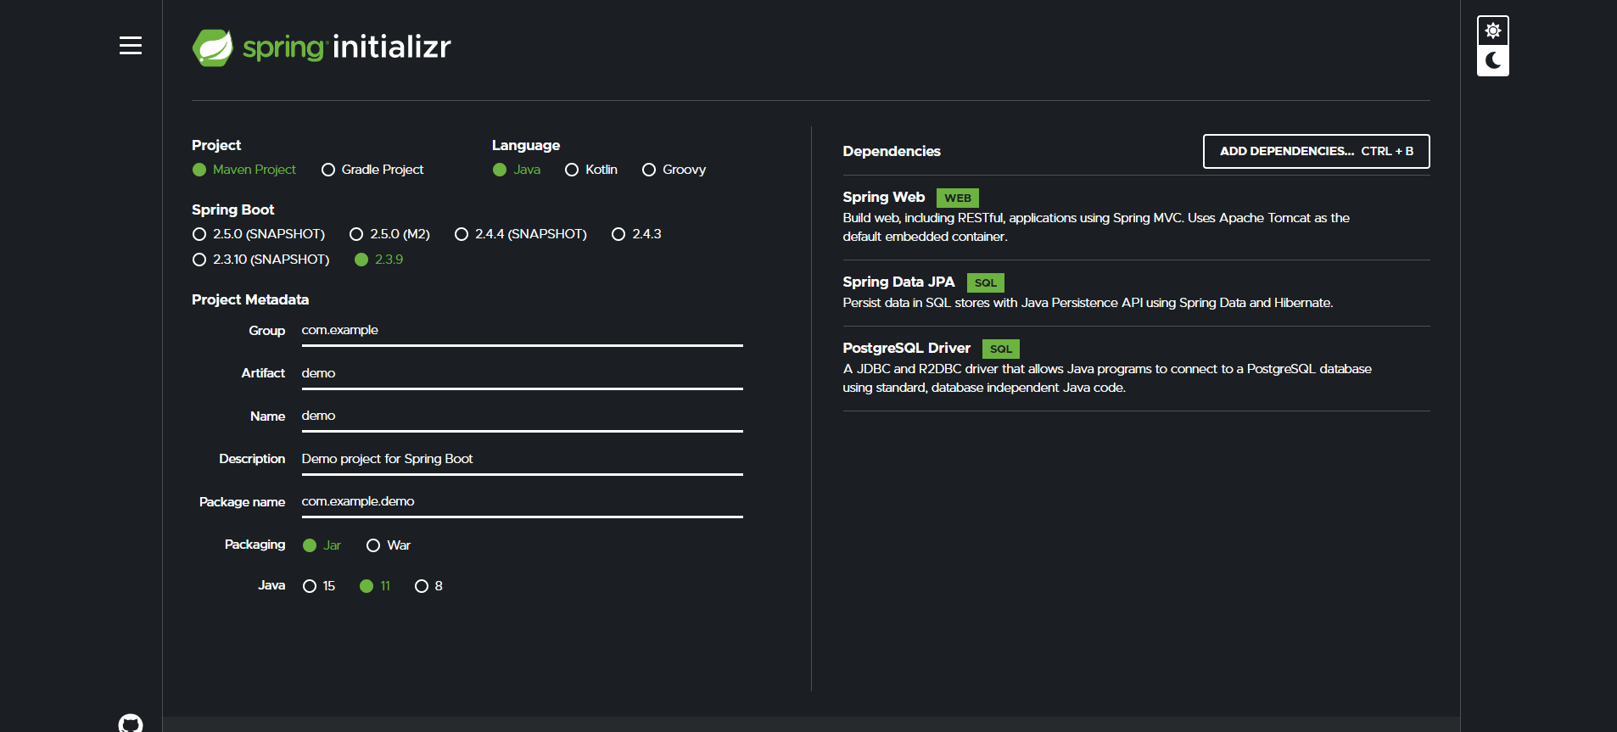Click the Dependencies heading

click(x=892, y=151)
